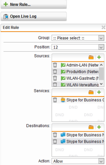Click the New Rule button
Image resolution: width=106 pixels, height=165 pixels.
(x=33, y=4)
